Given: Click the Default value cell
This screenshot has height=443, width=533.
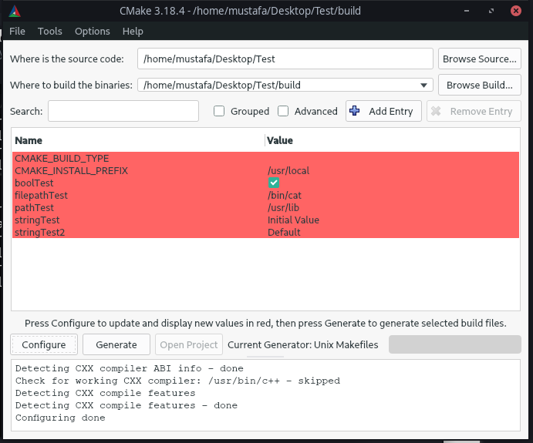Looking at the screenshot, I should pos(284,232).
